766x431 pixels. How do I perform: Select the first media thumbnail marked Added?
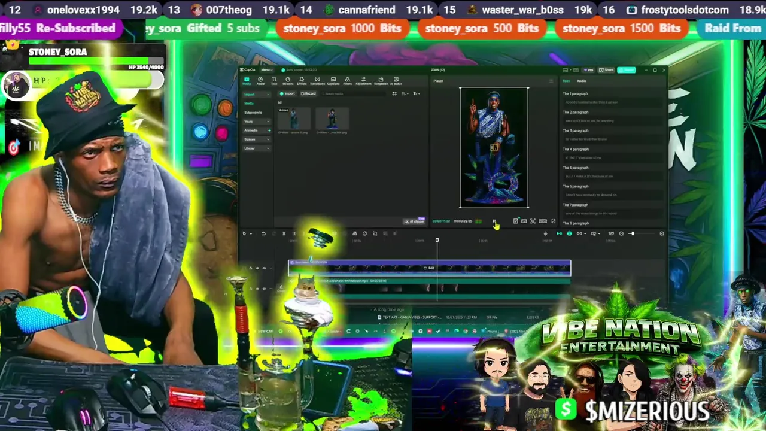click(x=294, y=119)
